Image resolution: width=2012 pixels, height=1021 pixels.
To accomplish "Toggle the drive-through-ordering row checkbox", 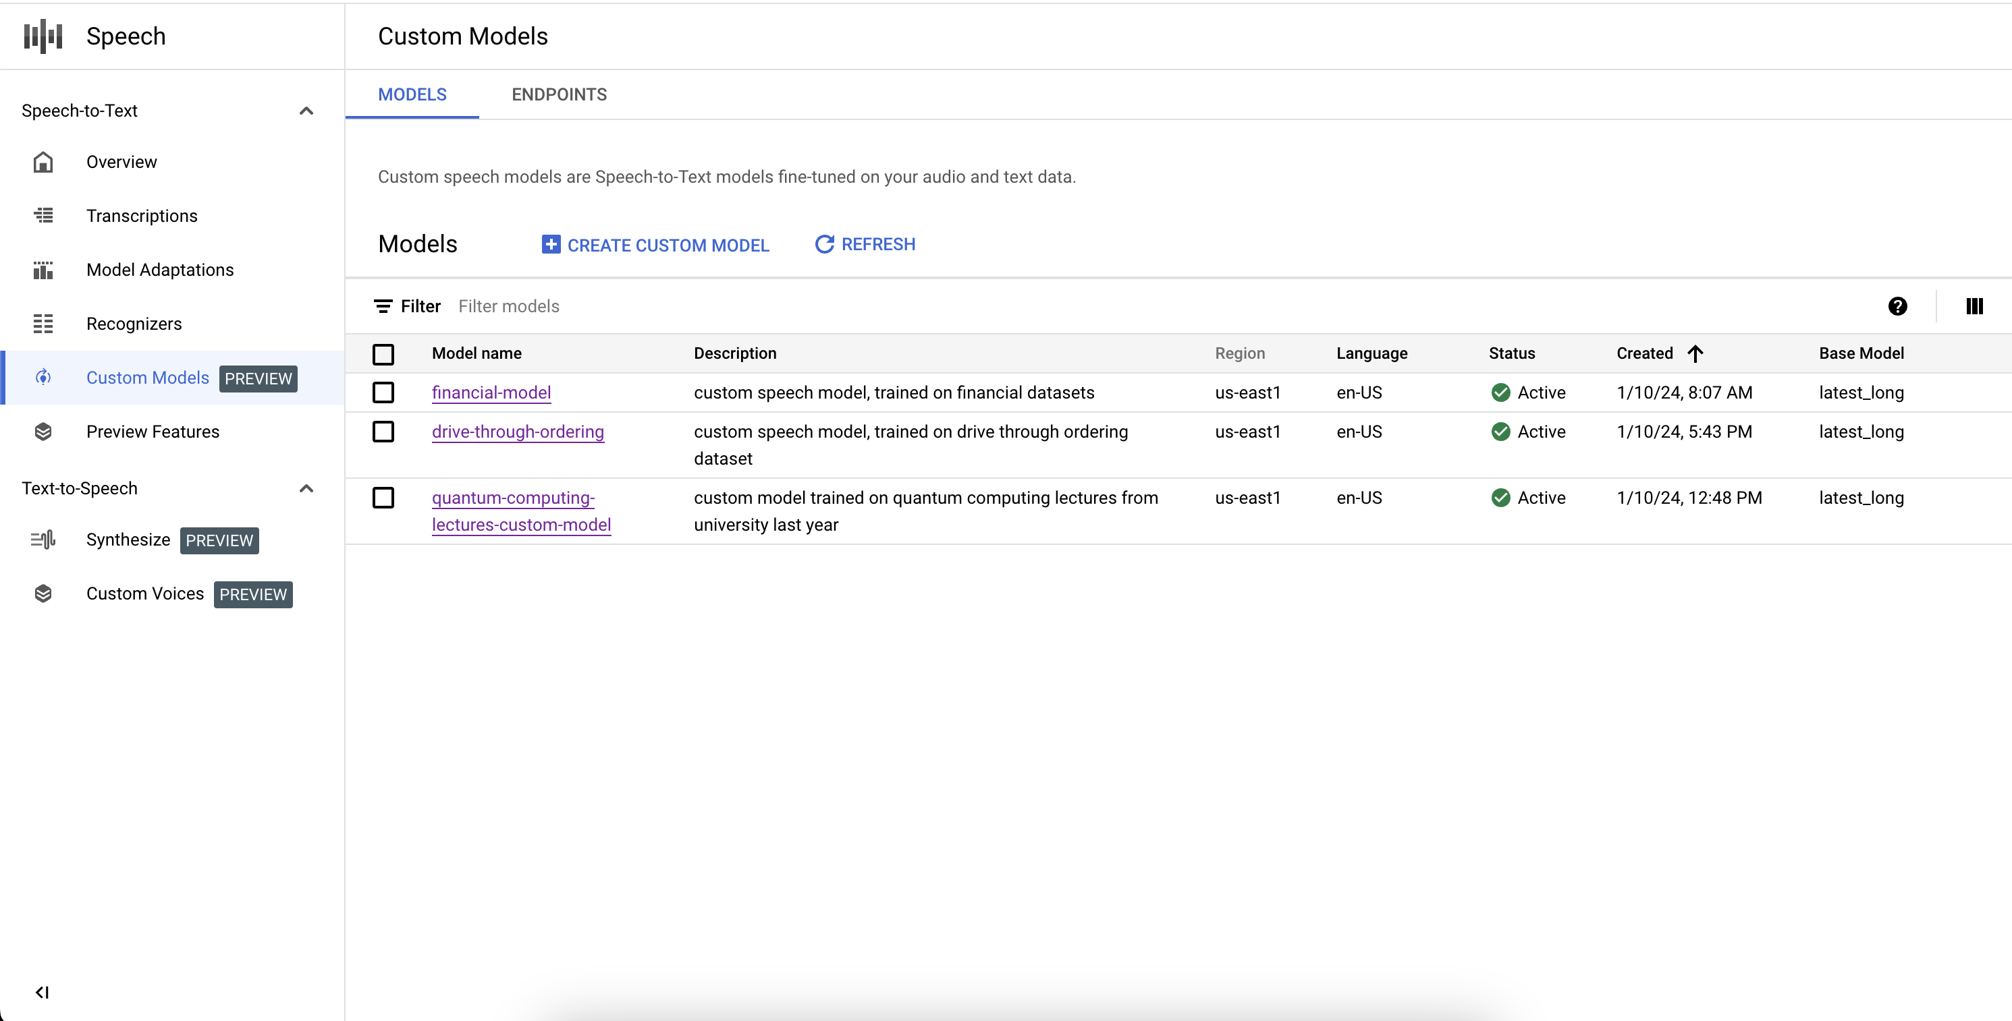I will point(383,431).
